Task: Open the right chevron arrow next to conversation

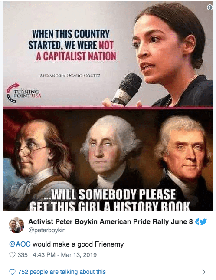Action: click(x=204, y=272)
